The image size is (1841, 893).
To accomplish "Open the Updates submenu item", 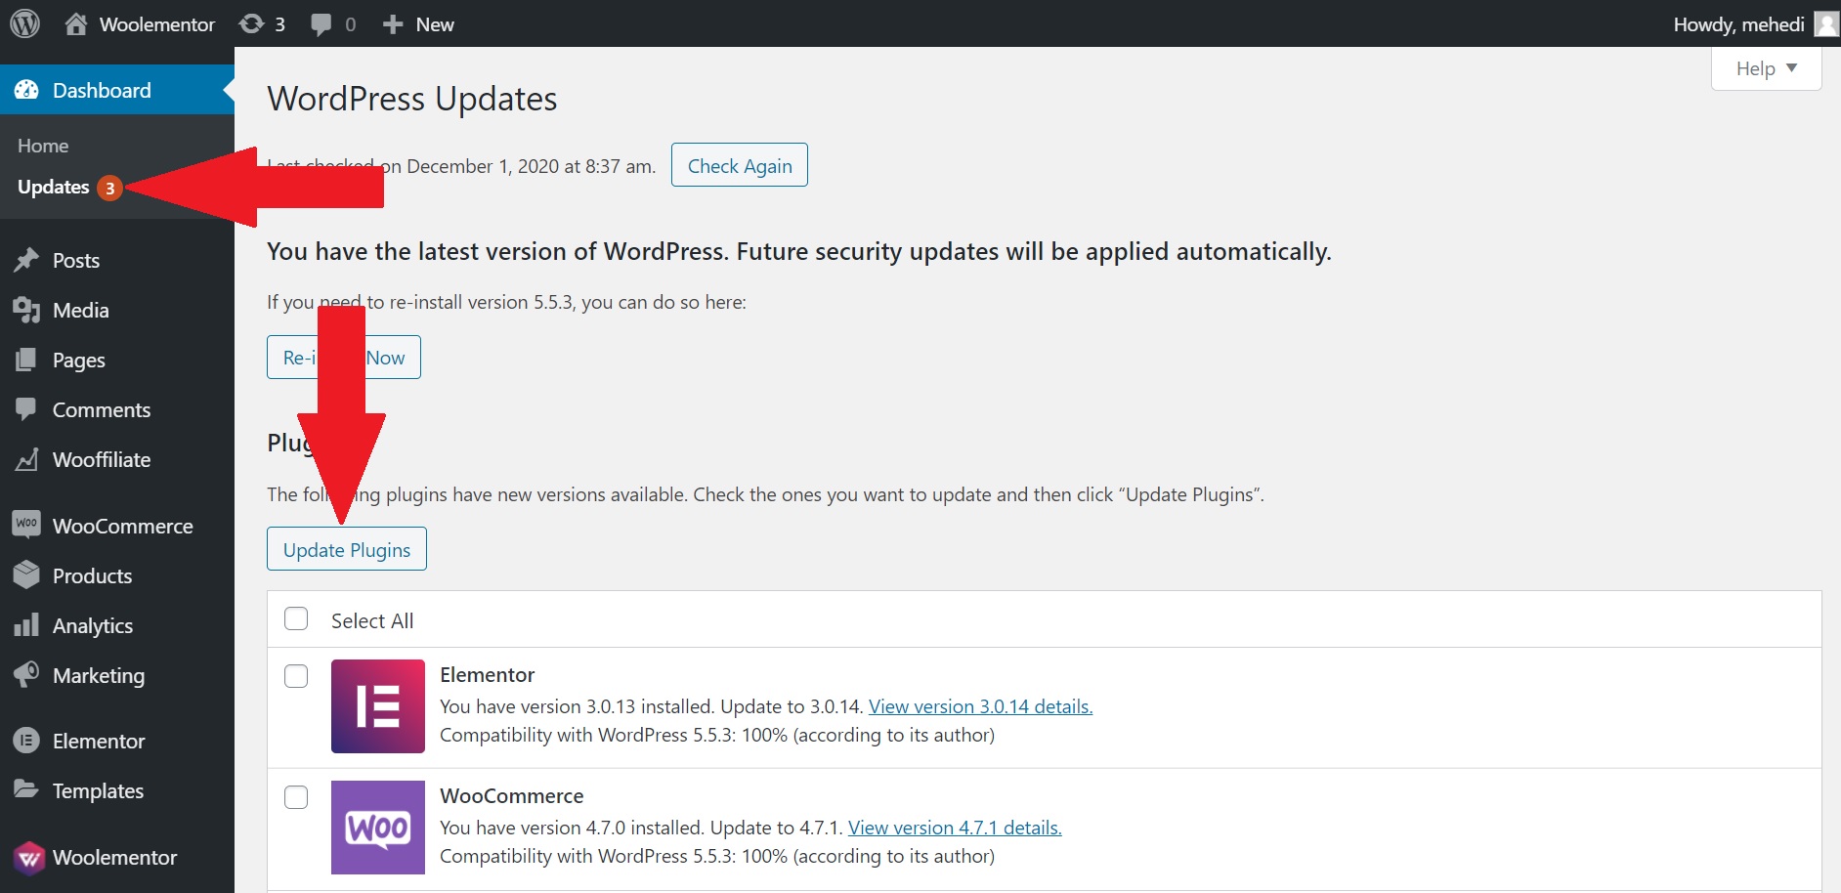I will [54, 187].
